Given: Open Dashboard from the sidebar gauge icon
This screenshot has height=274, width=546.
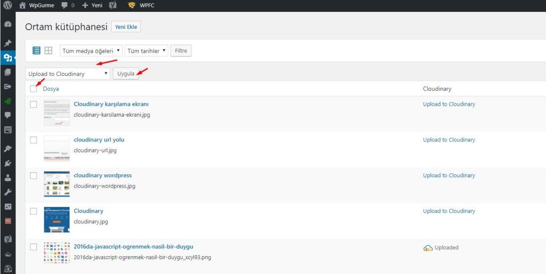Looking at the screenshot, I should [7, 24].
